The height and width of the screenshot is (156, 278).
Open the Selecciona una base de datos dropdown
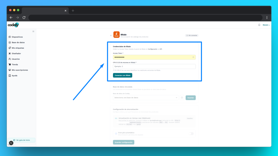coord(146,97)
